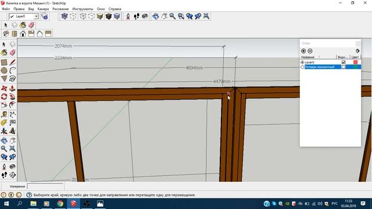Select the Push/Pull tool
This screenshot has width=372, height=209.
13,88
